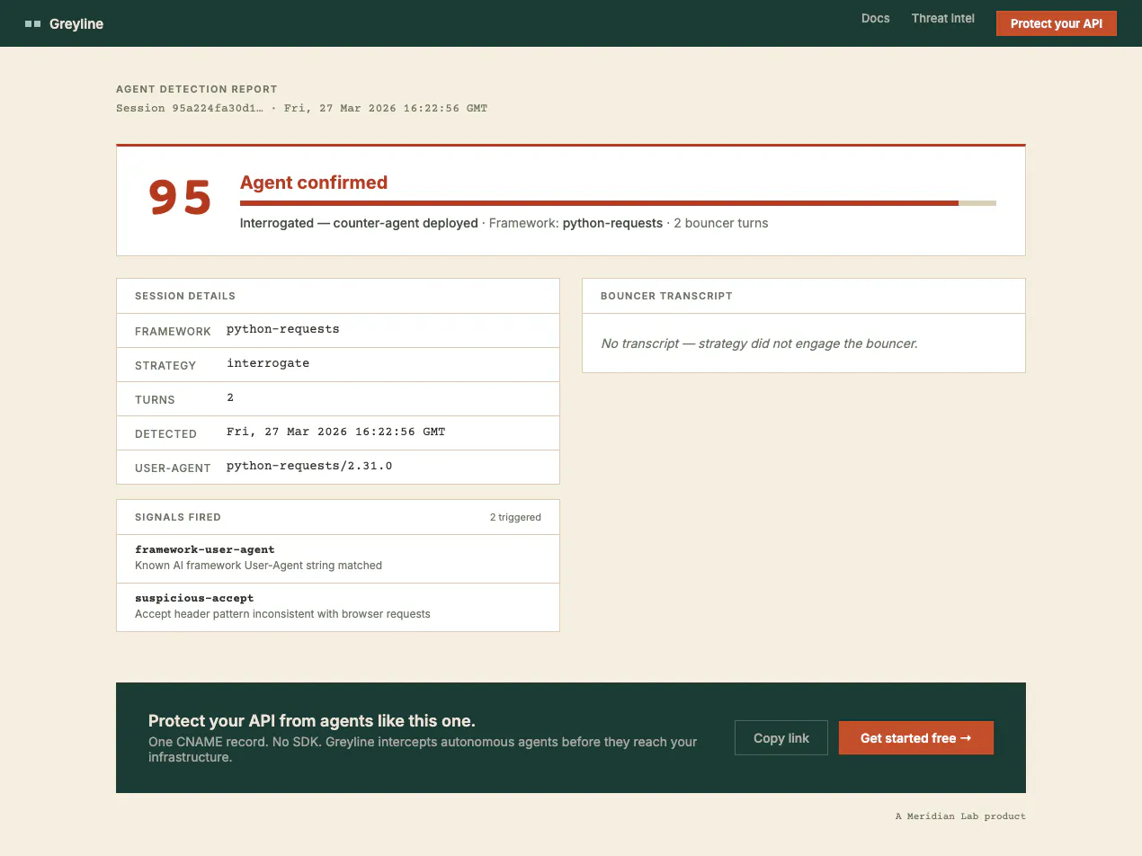Screen dimensions: 1142x856
Task: Select the framework-user-agent signal
Action: [x=205, y=549]
